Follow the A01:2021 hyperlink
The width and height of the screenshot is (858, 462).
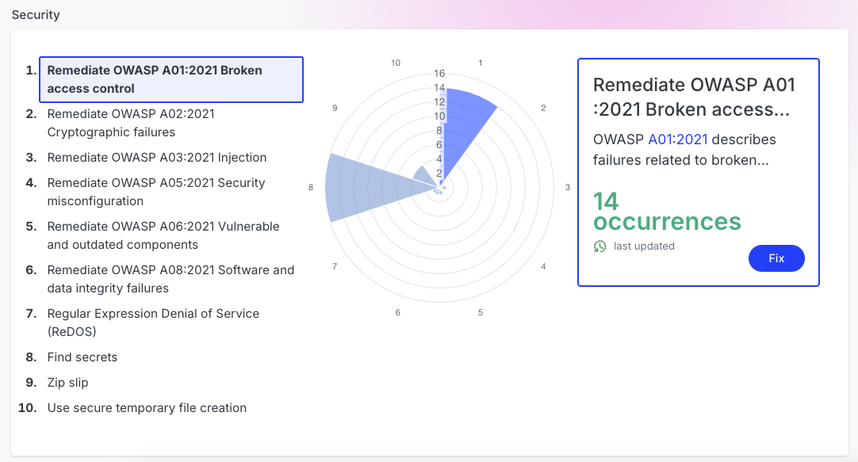click(678, 139)
